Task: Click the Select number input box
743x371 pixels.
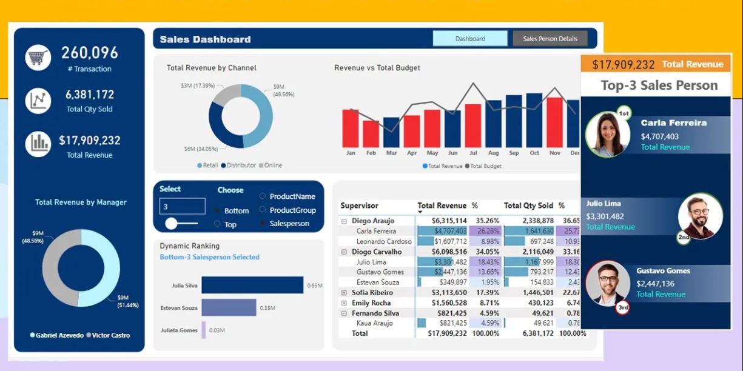Action: pos(182,206)
